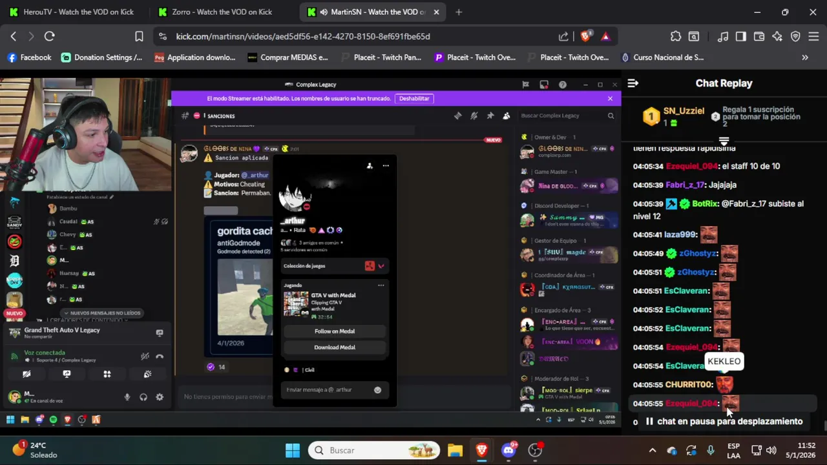Screen dimensions: 827x465
Task: Toggle the Discord member list icon
Action: click(506, 116)
